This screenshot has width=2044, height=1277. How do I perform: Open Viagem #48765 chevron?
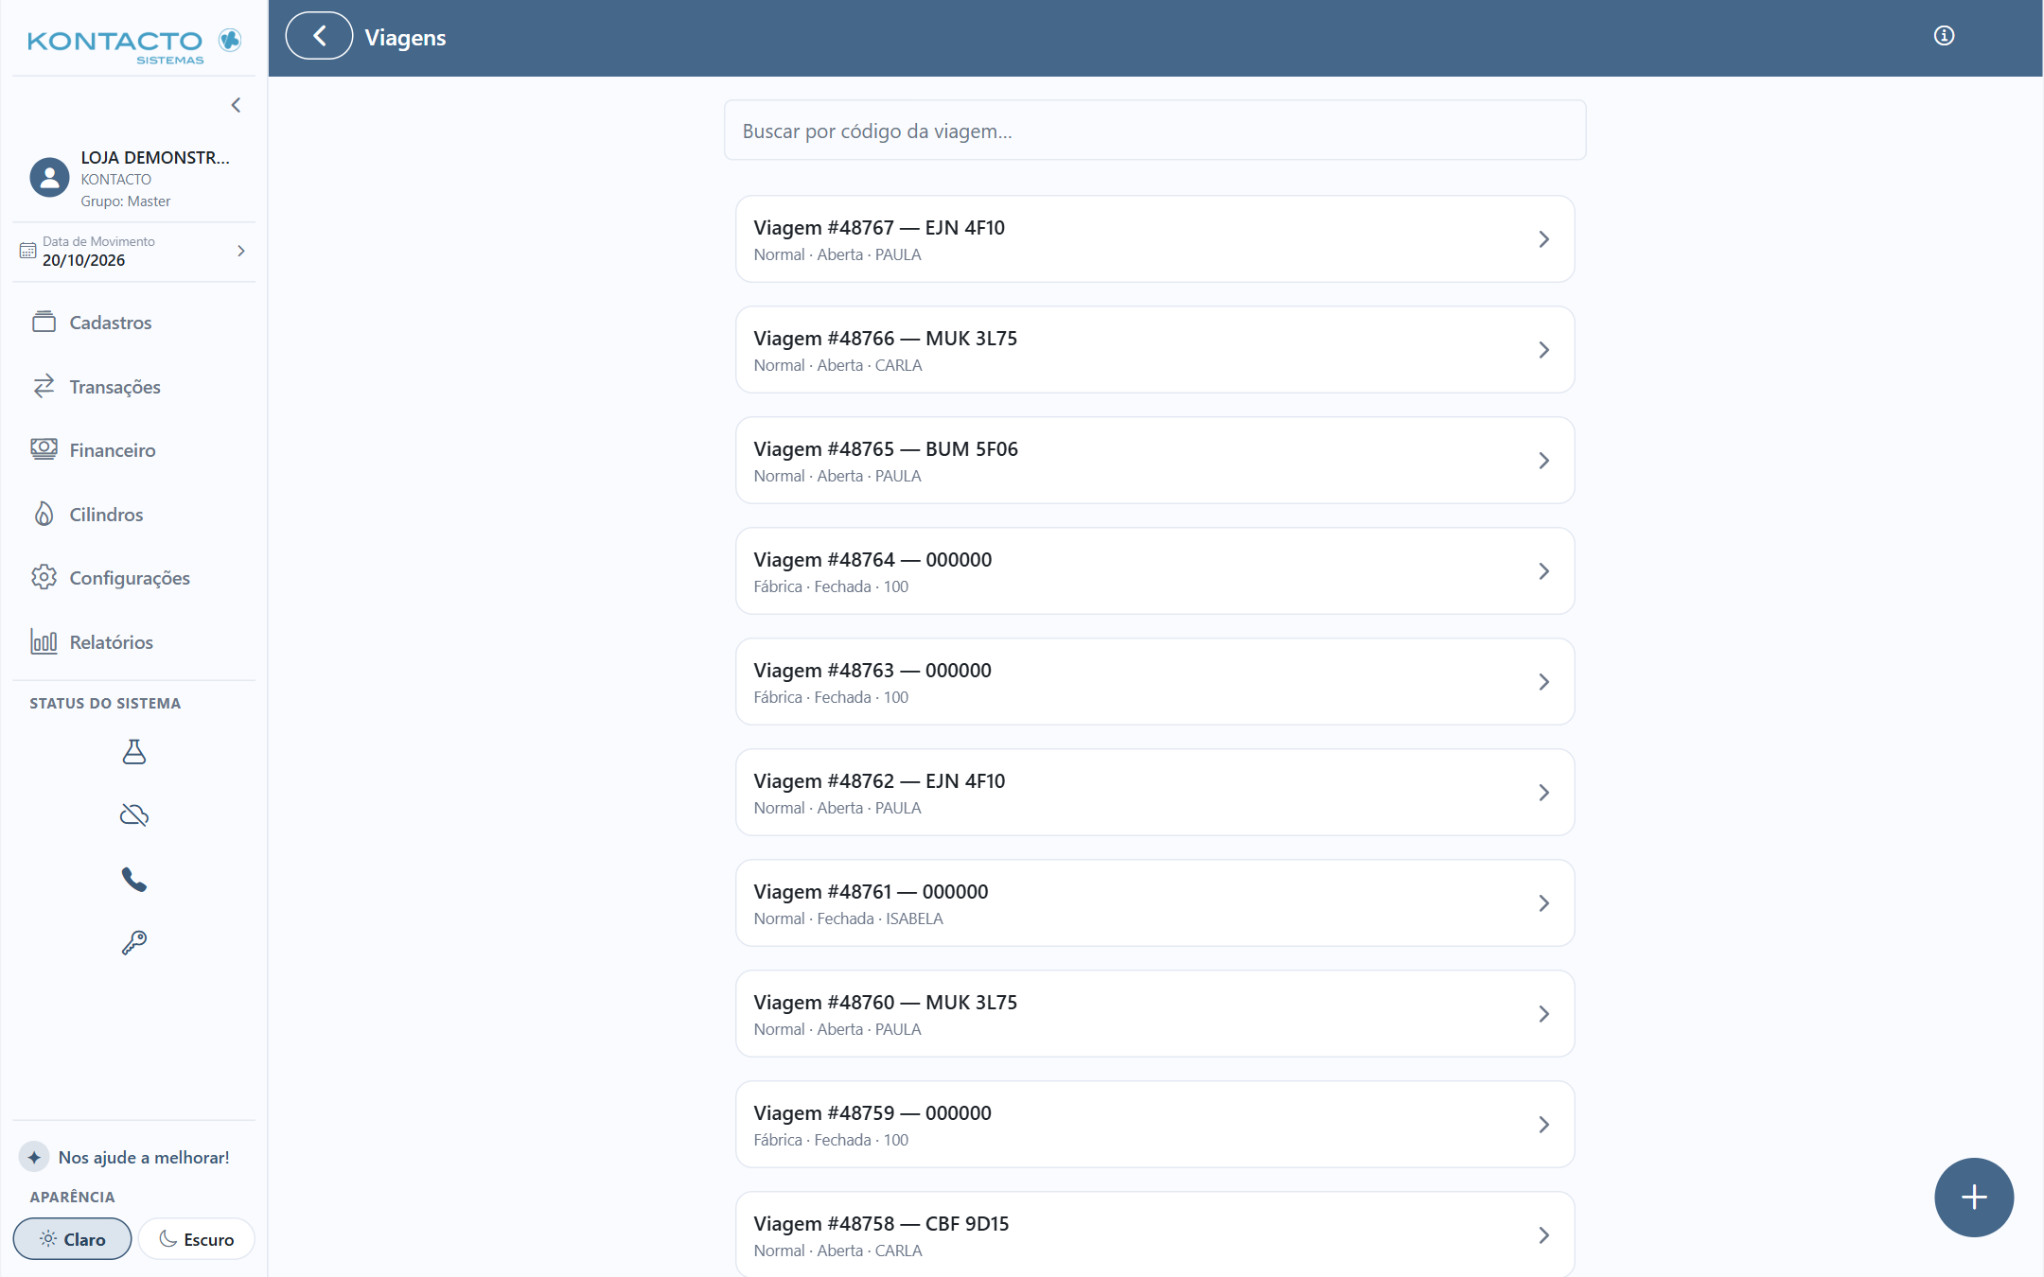[1543, 461]
